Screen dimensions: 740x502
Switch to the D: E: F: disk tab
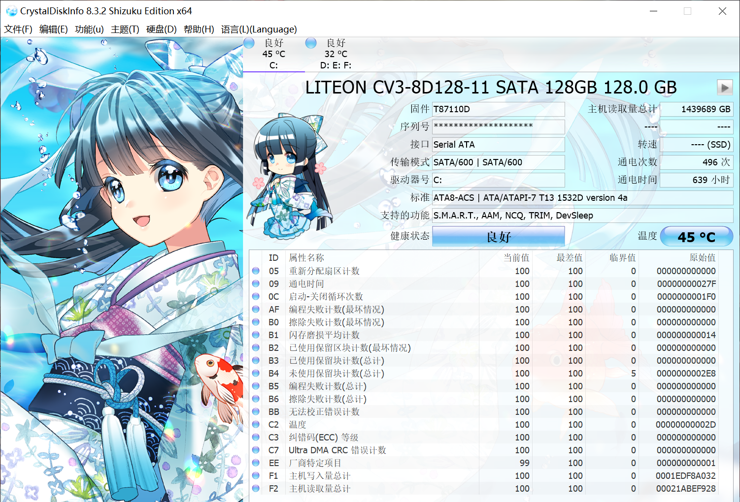336,54
